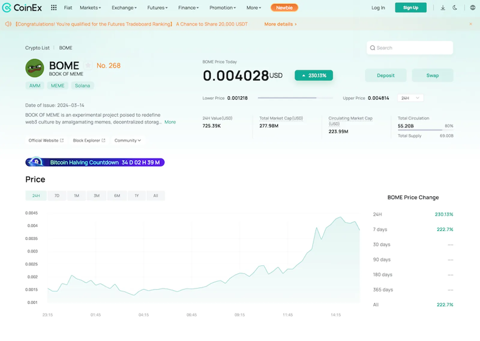Click the Total Circulation progress bar
The image size is (480, 341).
[425, 130]
